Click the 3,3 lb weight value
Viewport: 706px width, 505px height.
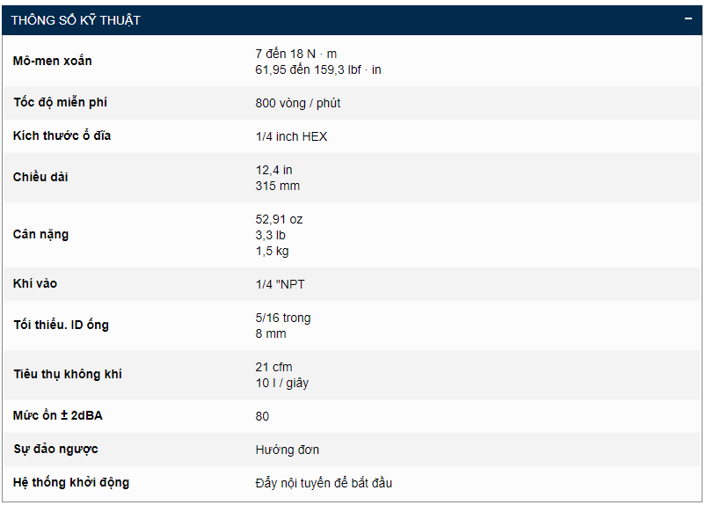(271, 235)
